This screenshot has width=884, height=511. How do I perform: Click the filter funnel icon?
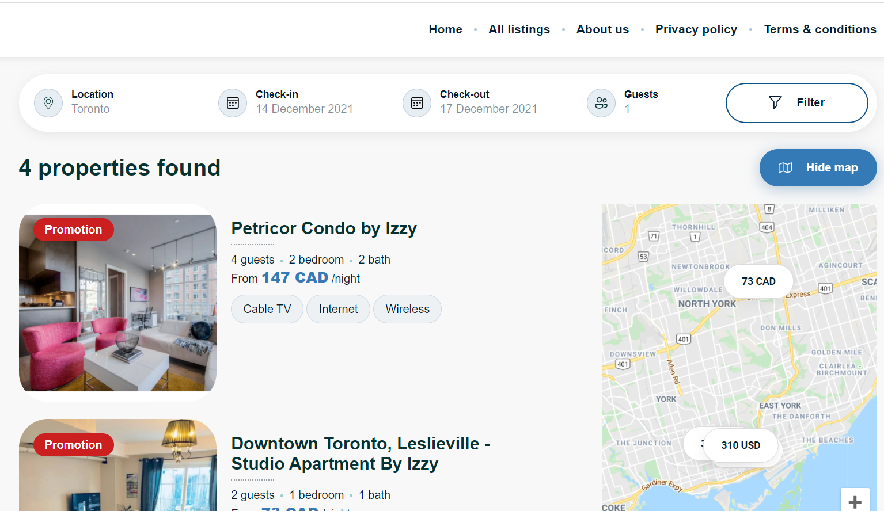pyautogui.click(x=775, y=102)
